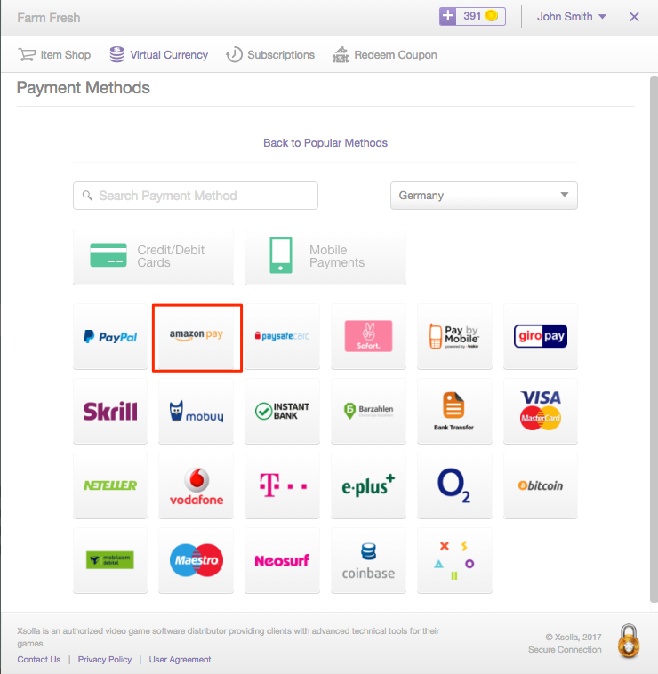This screenshot has width=658, height=674.
Task: Click the vertical scrollbar on right
Action: click(x=654, y=340)
